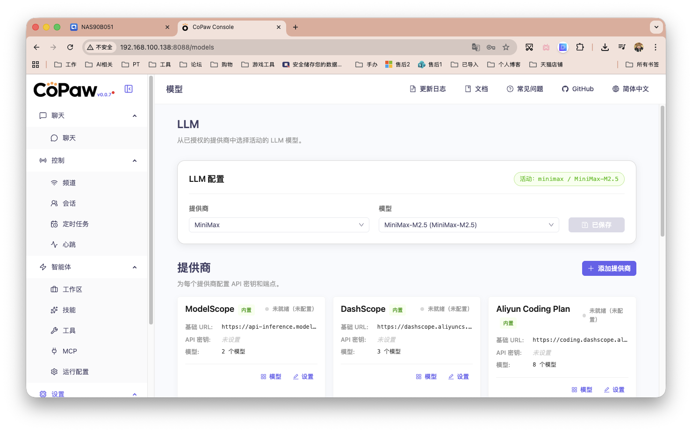Screen dimensions: 692x432
Task: Click the 添加提供商 button
Action: click(609, 268)
